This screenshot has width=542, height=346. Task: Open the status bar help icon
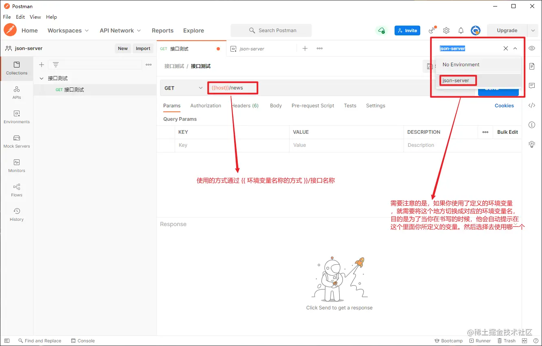pyautogui.click(x=536, y=341)
